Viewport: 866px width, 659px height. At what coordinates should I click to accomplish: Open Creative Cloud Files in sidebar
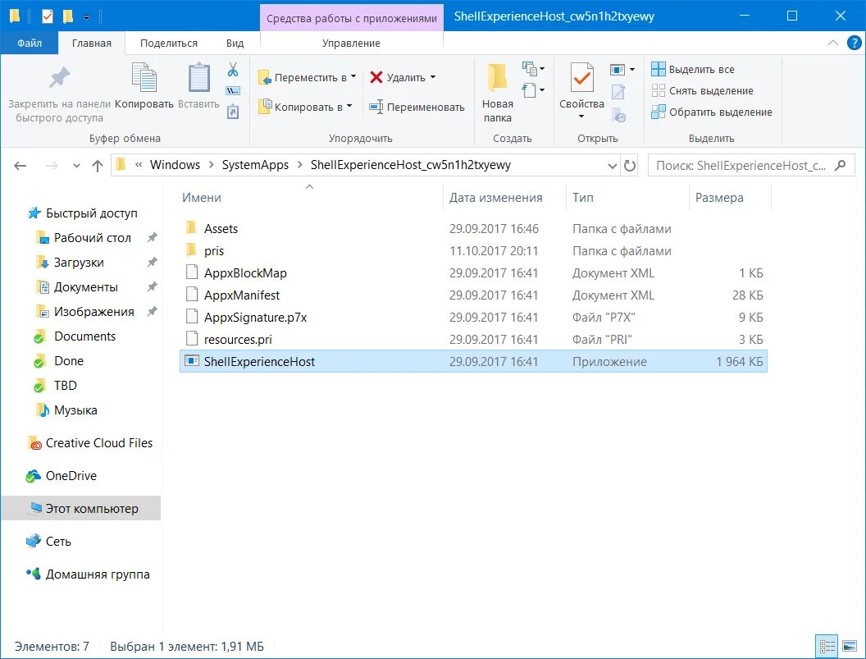90,443
